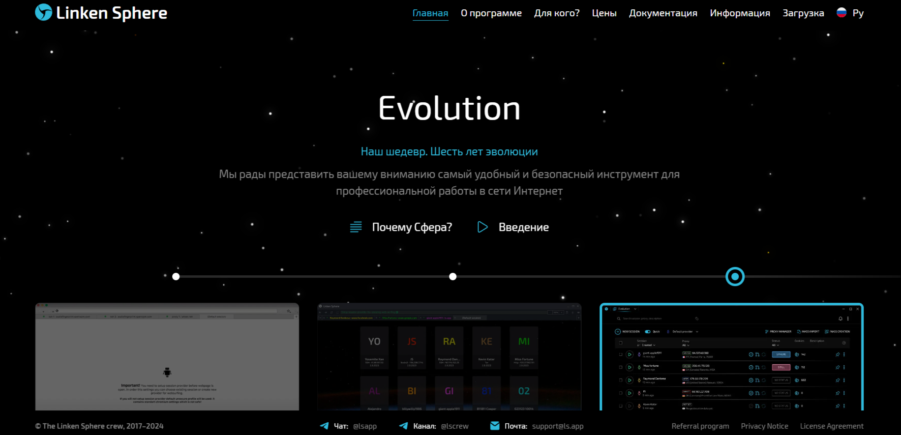
Task: Click the Telegram icon next to Канал
Action: pyautogui.click(x=403, y=426)
